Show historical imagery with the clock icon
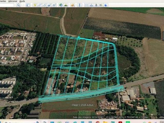The height and width of the screenshot is (123, 164). 61,5
